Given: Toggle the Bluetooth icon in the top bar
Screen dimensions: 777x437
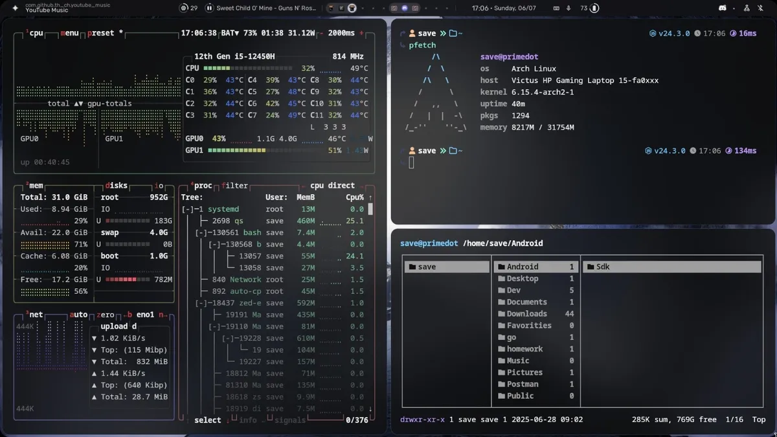Looking at the screenshot, I should (761, 8).
